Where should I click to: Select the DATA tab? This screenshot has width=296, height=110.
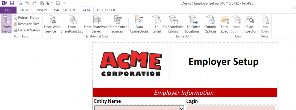(x=86, y=10)
